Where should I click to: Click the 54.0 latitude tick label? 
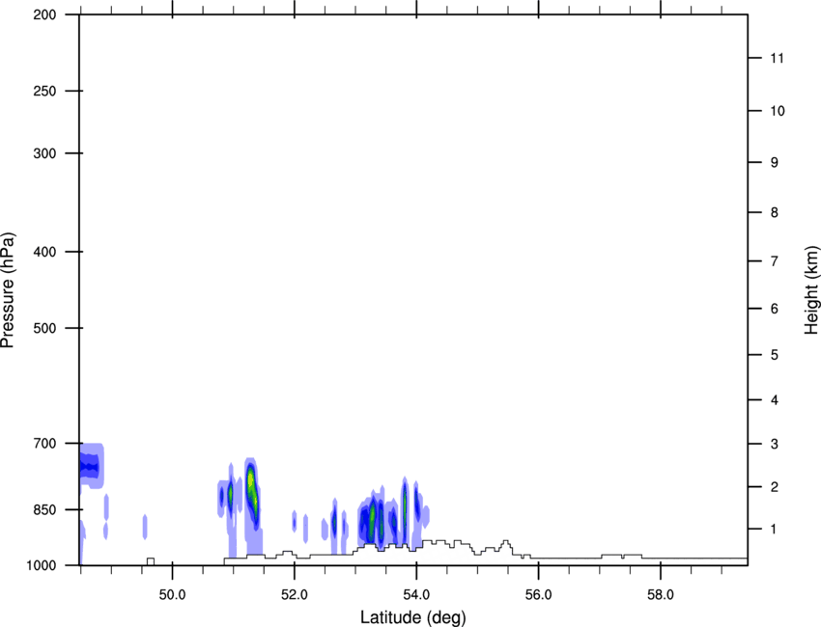pyautogui.click(x=416, y=594)
